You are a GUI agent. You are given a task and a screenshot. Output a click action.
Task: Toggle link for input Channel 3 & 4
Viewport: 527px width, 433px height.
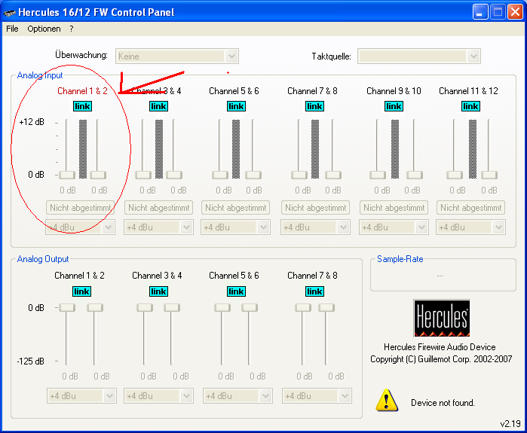point(158,106)
